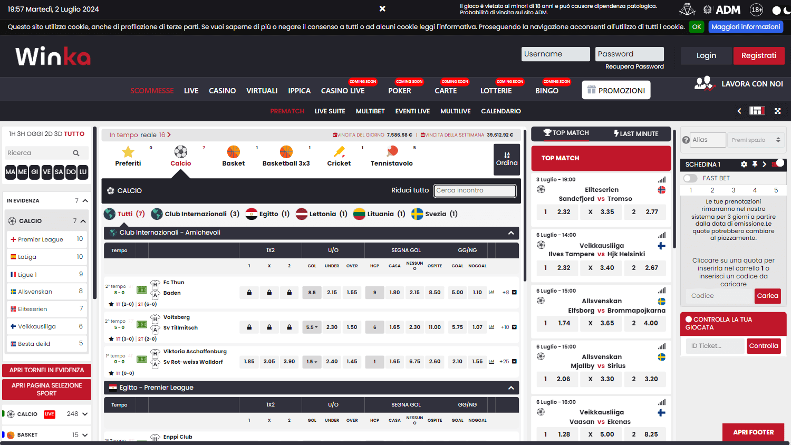Click in the Cerca incontro search field
Image resolution: width=791 pixels, height=445 pixels.
point(475,190)
